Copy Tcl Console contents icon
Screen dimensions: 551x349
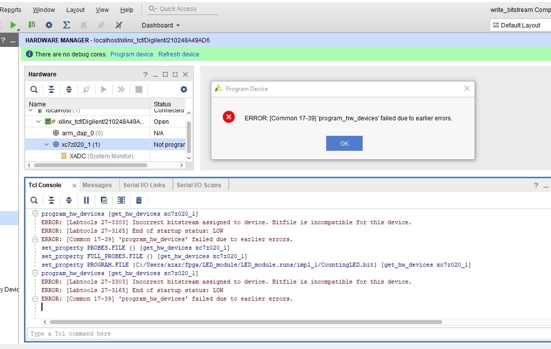[x=104, y=200]
